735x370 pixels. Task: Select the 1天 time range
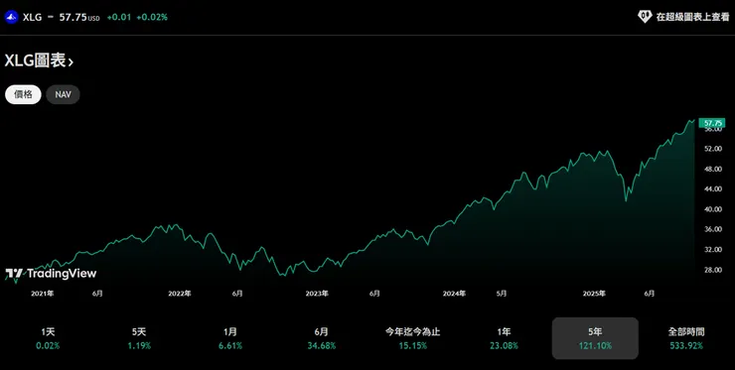[48, 338]
